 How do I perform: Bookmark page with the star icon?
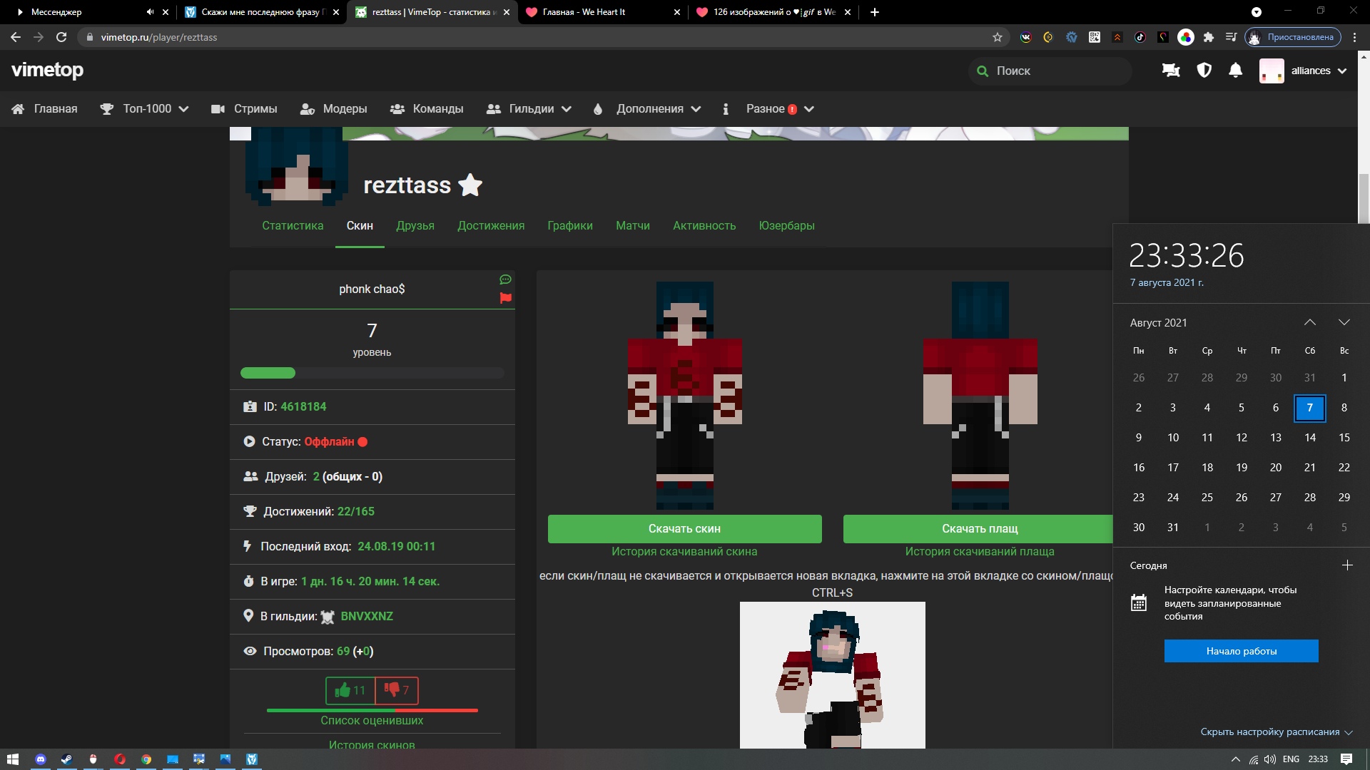coord(997,37)
